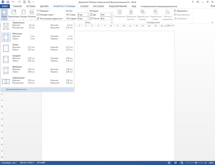Switch to the ССЫЛКИ tab
The width and height of the screenshot is (215, 165).
tap(84, 6)
